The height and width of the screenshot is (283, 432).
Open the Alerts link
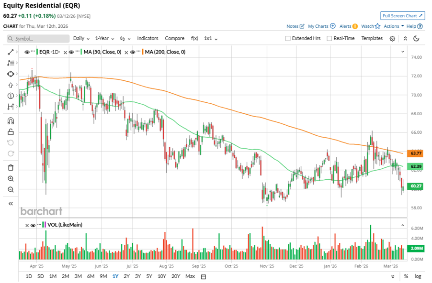click(345, 26)
